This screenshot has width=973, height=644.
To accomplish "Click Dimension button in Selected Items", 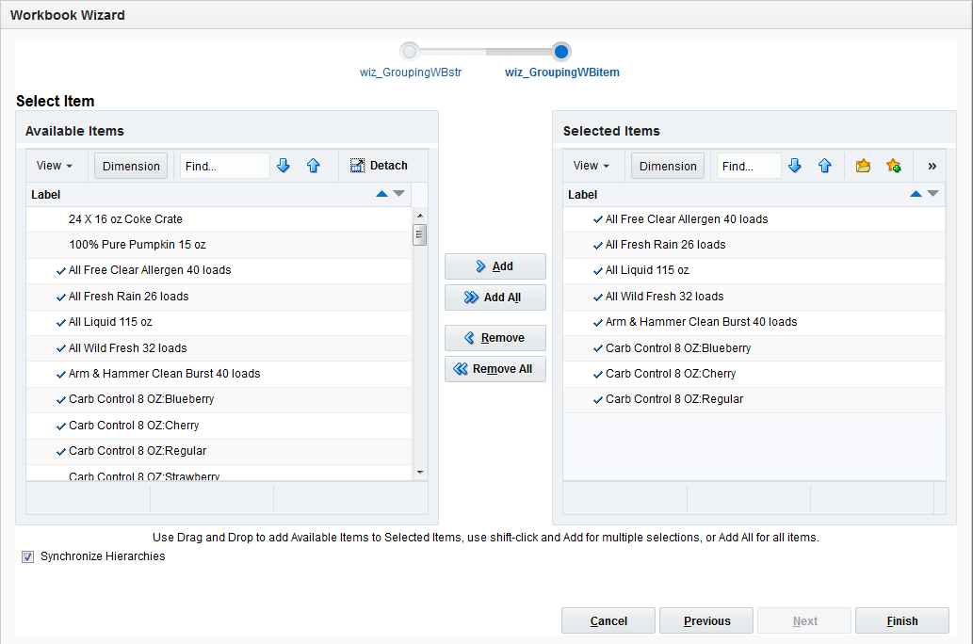I will point(668,167).
